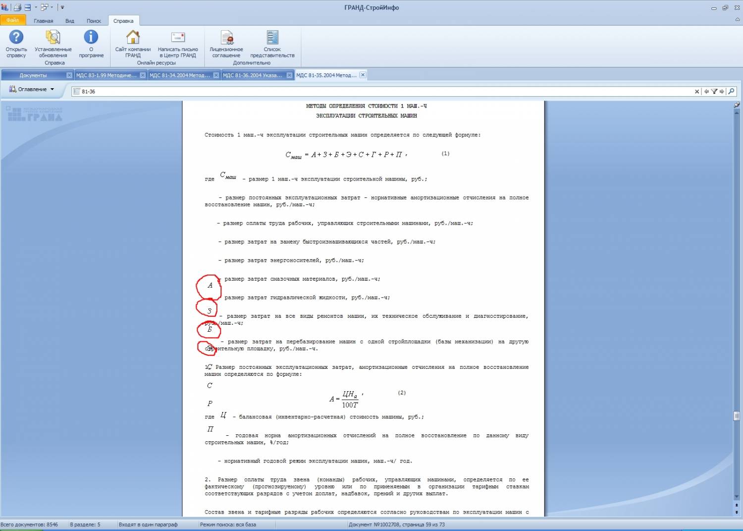Click the list view icon in quick access toolbar
This screenshot has width=743, height=531.
[x=28, y=7]
